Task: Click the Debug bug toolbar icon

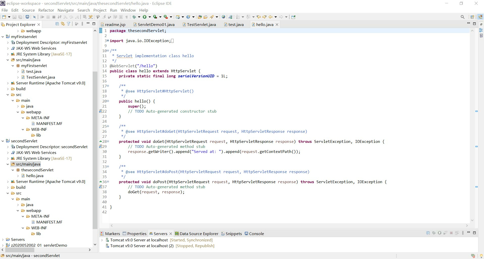Action: tap(134, 17)
